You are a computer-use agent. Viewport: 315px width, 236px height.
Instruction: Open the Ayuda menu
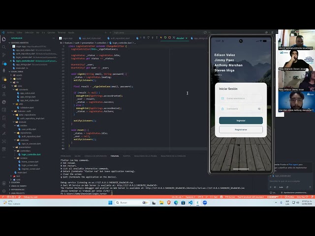pos(71,32)
